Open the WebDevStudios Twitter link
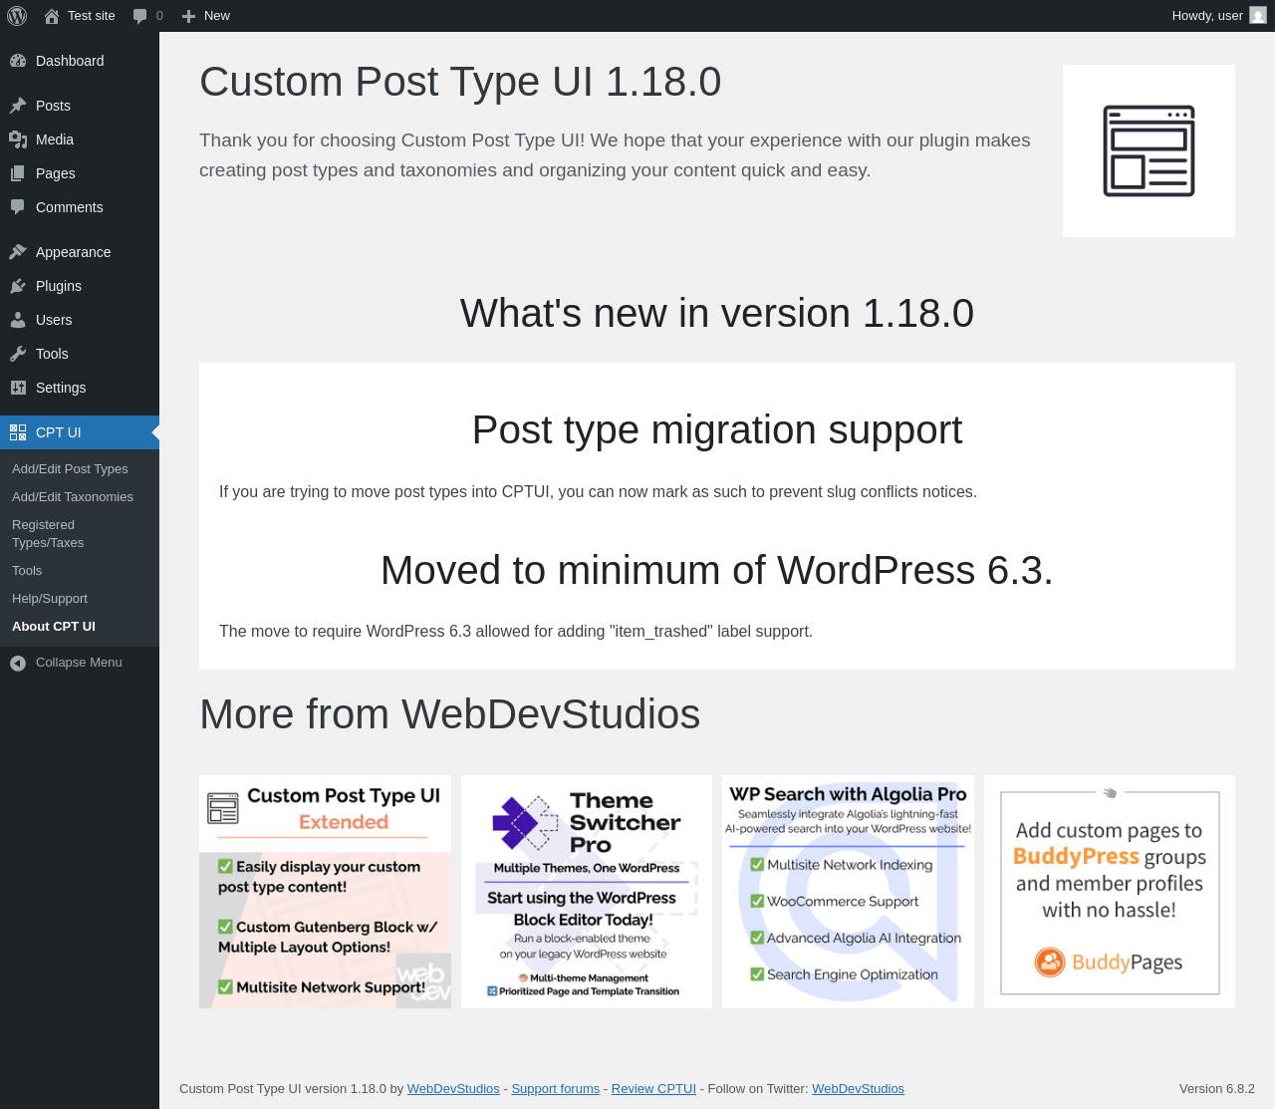The image size is (1275, 1109). click(858, 1089)
